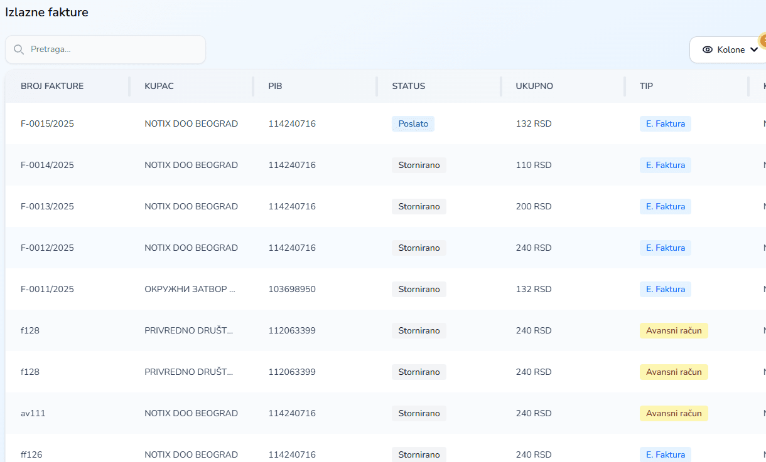Open invoice F-0011/2025
The height and width of the screenshot is (462, 766).
[x=47, y=289]
